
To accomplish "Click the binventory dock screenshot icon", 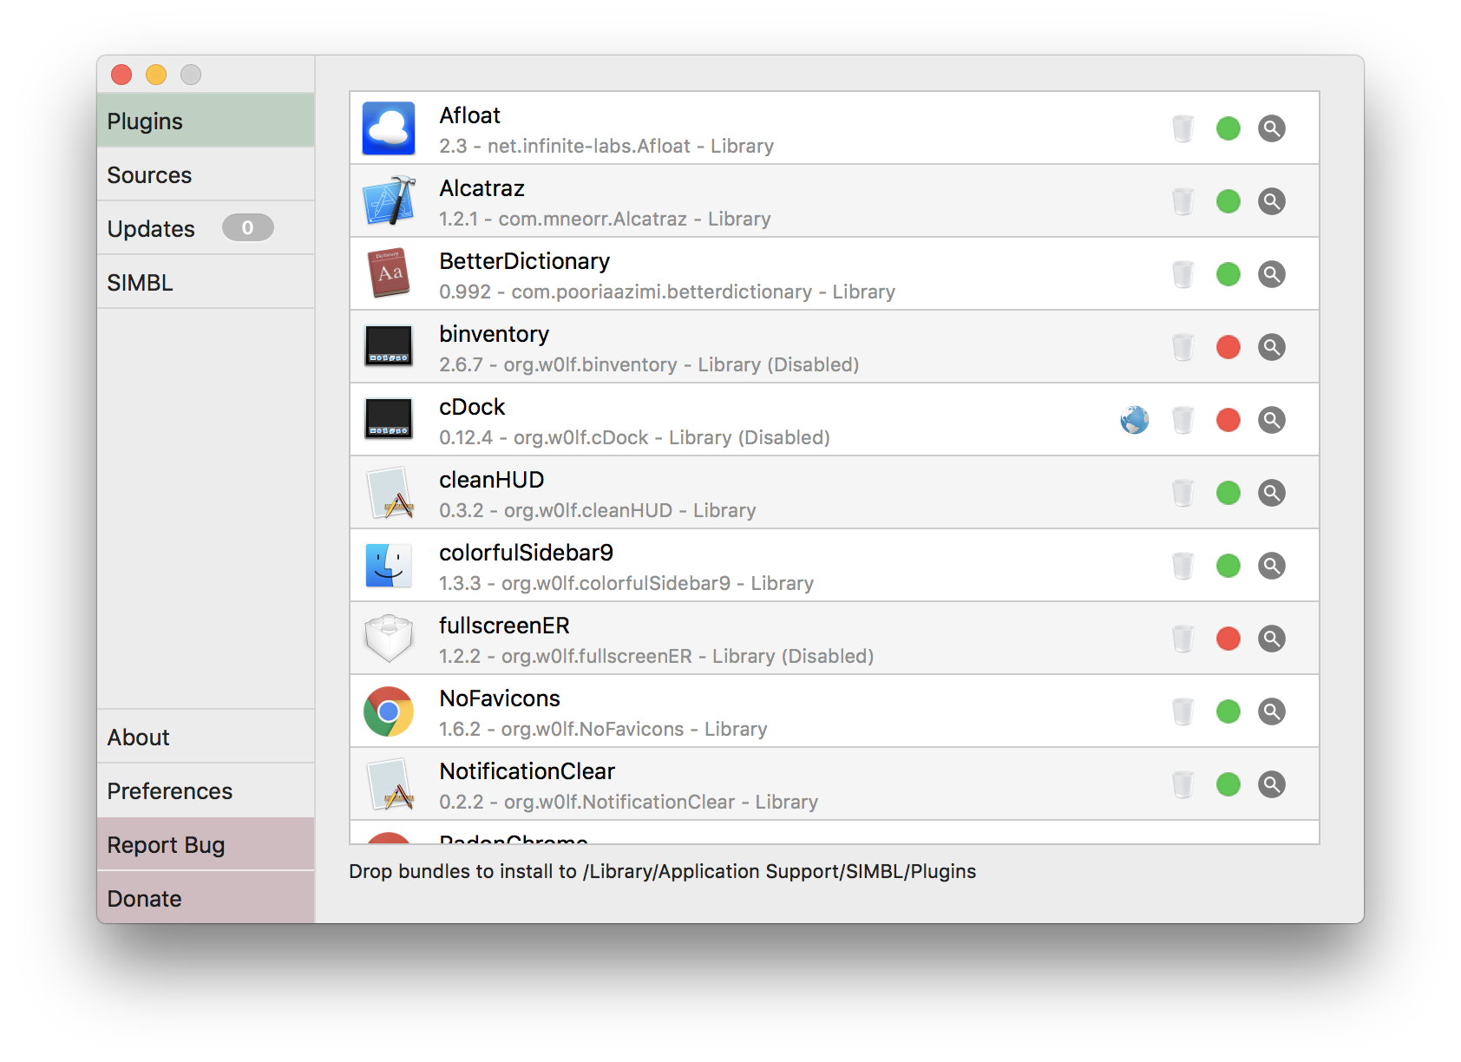I will pos(389,347).
